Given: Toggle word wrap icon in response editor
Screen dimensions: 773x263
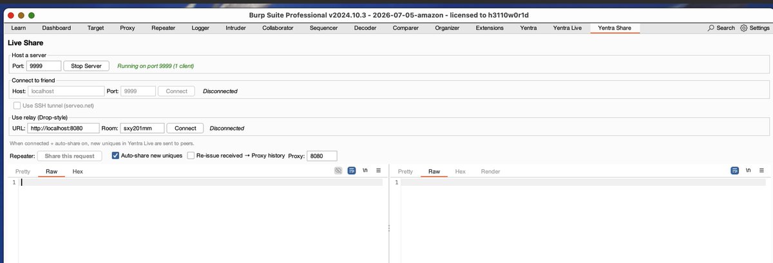Looking at the screenshot, I should [735, 170].
